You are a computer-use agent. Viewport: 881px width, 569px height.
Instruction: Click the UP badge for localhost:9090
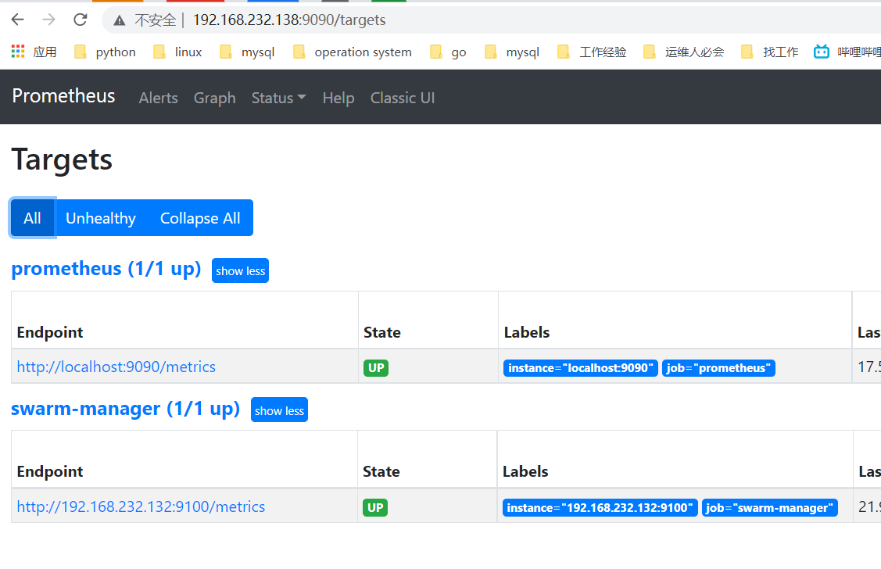pyautogui.click(x=376, y=368)
